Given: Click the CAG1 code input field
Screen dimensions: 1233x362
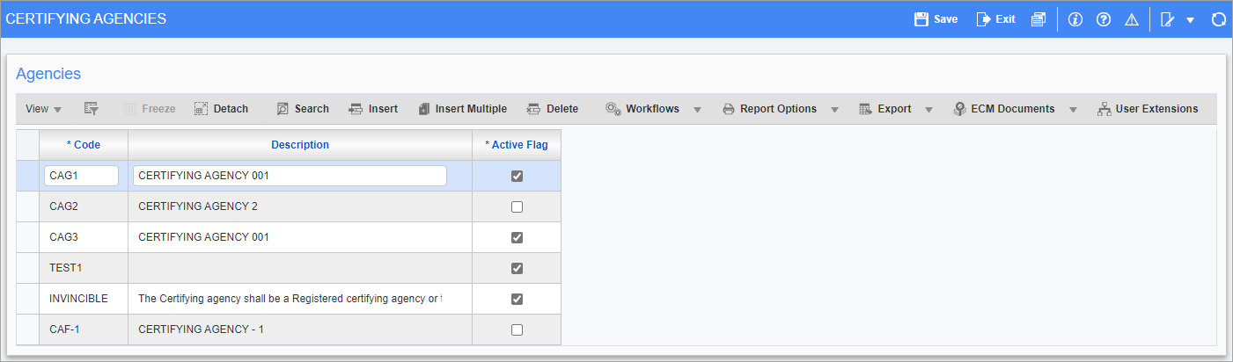Looking at the screenshot, I should click(x=81, y=176).
